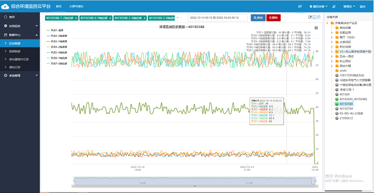Open the alarm dropdown in header

[318, 7]
